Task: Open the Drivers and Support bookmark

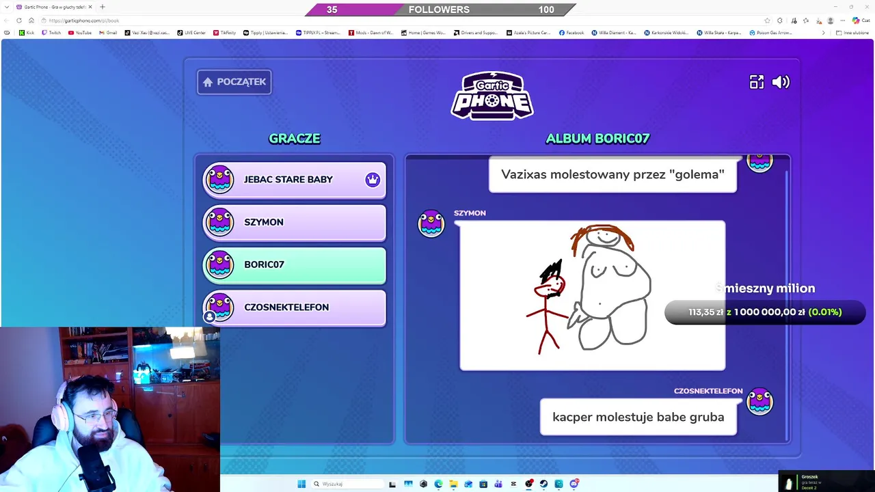Action: pyautogui.click(x=475, y=33)
